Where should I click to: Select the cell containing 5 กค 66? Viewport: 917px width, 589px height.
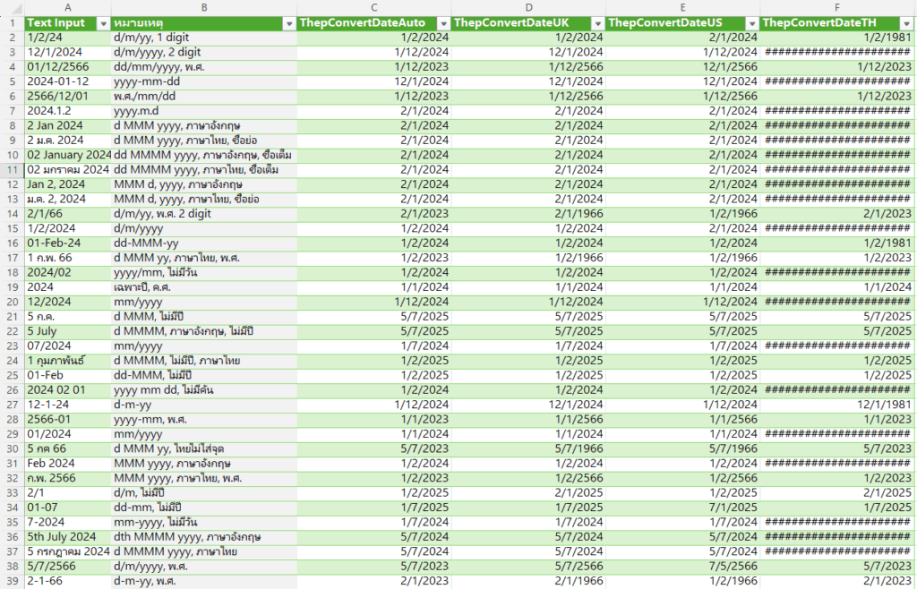(x=68, y=448)
